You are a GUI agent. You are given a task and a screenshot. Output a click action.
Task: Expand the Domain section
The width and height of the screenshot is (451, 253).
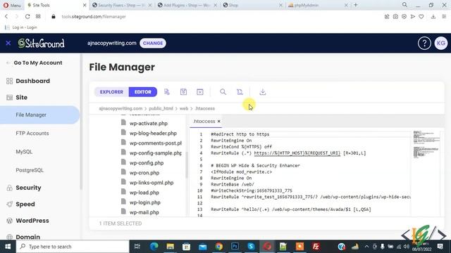click(27, 237)
